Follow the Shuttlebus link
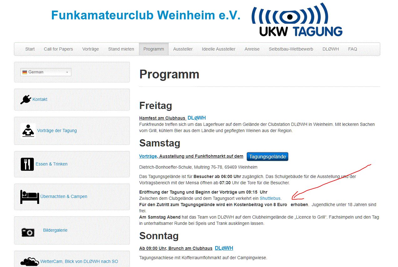 (270, 198)
